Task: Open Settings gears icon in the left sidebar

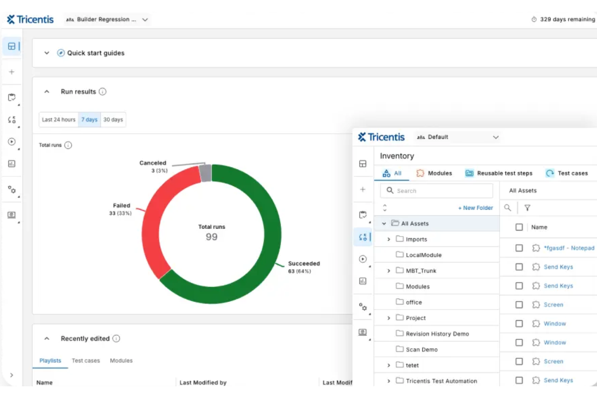Action: point(12,190)
